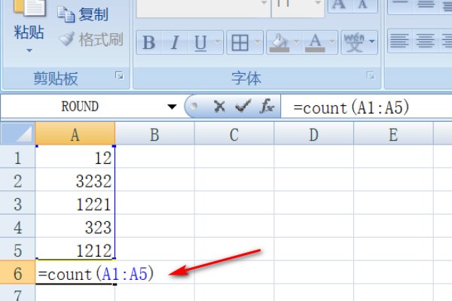The image size is (452, 301).
Task: Toggle Italic formatting
Action: (175, 43)
